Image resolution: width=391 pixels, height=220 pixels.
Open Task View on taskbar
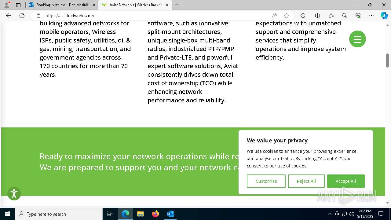110,214
